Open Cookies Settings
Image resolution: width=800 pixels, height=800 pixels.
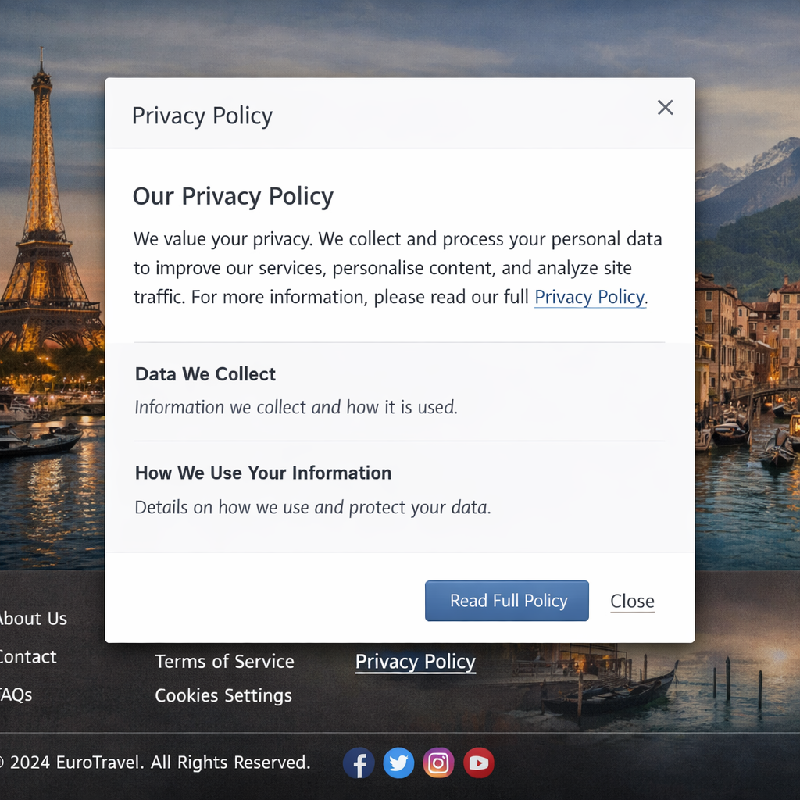pyautogui.click(x=223, y=695)
